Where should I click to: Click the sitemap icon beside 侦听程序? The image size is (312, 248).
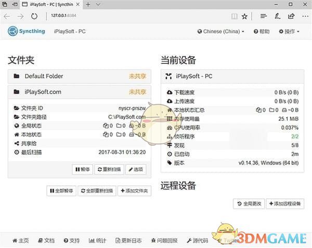pyautogui.click(x=170, y=136)
